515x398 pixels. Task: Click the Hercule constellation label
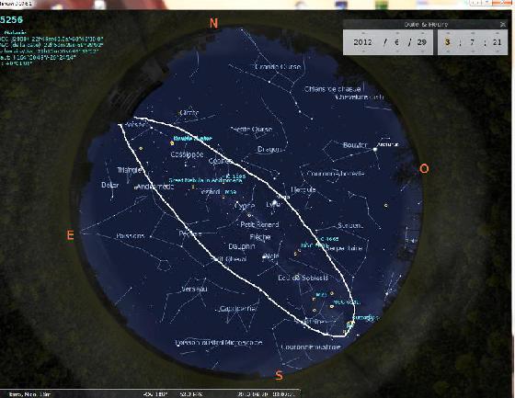303,189
